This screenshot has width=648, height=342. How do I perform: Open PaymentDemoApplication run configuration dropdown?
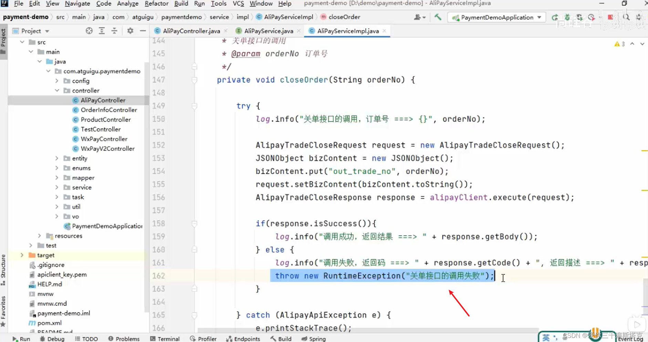497,17
